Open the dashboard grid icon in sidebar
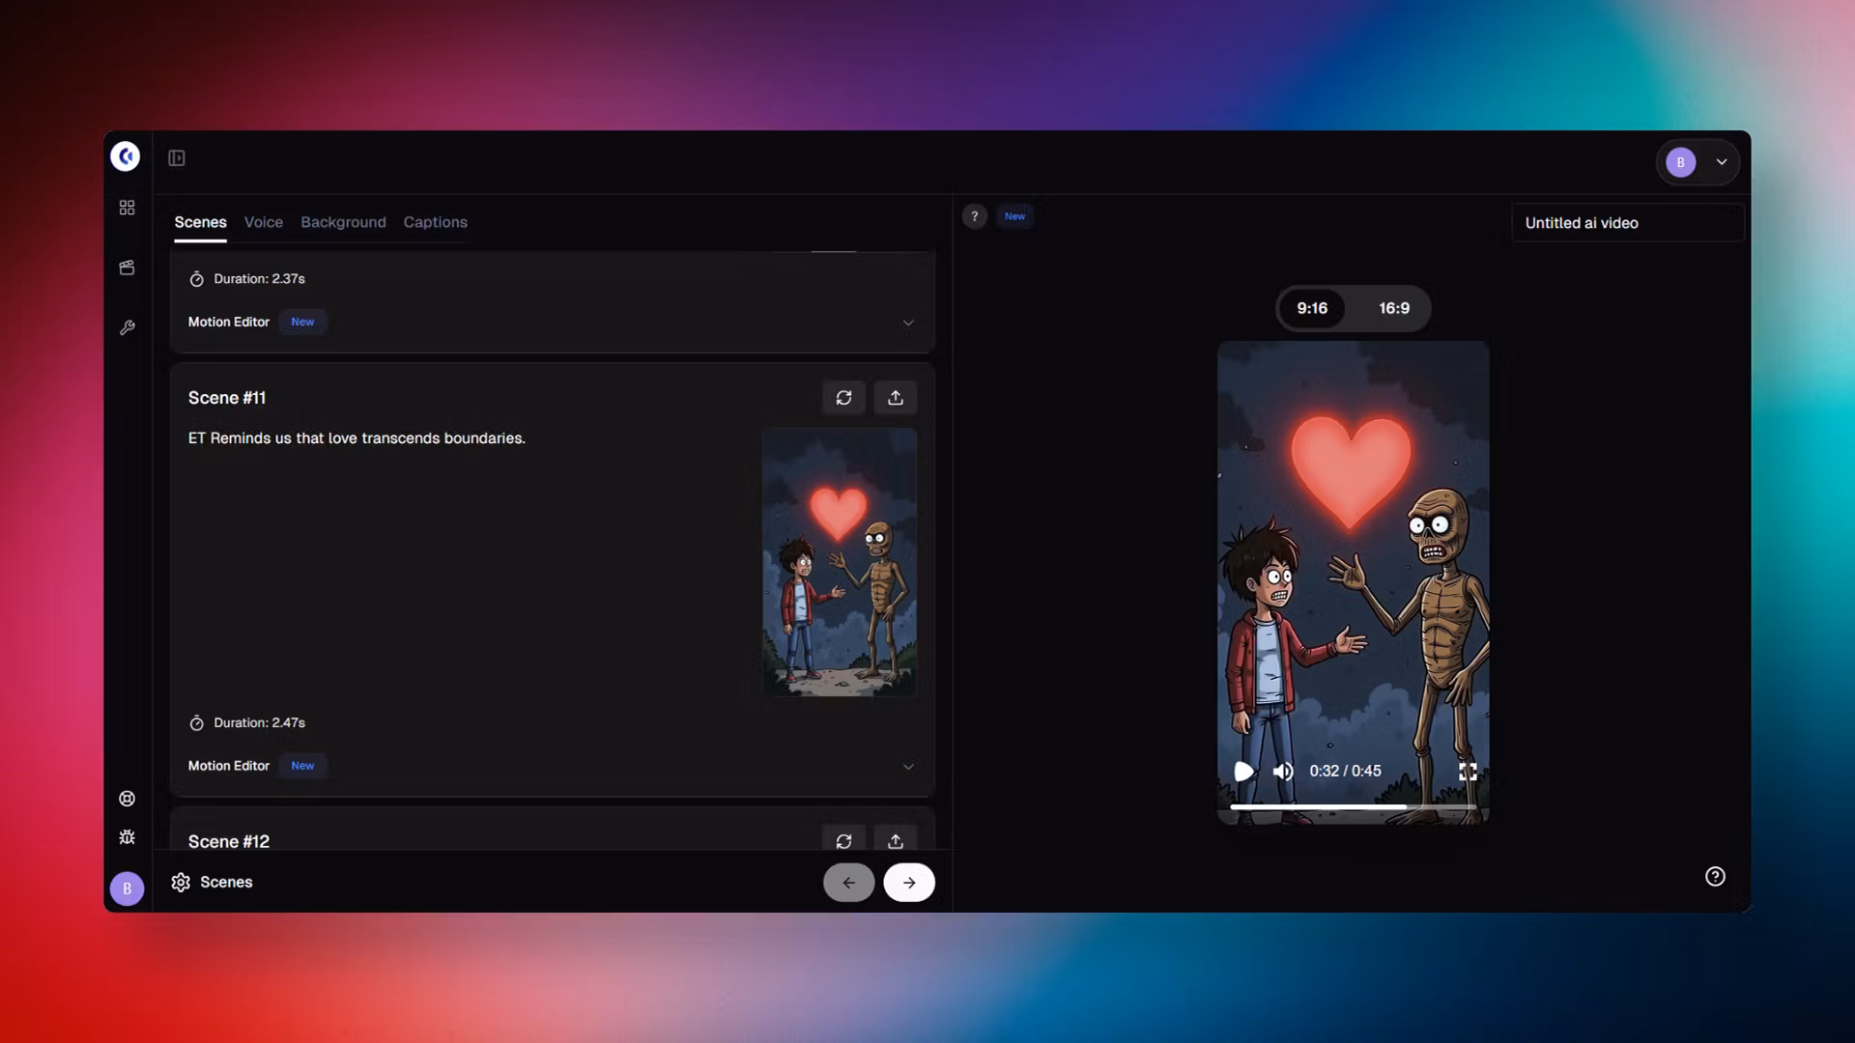Image resolution: width=1855 pixels, height=1043 pixels. tap(127, 207)
